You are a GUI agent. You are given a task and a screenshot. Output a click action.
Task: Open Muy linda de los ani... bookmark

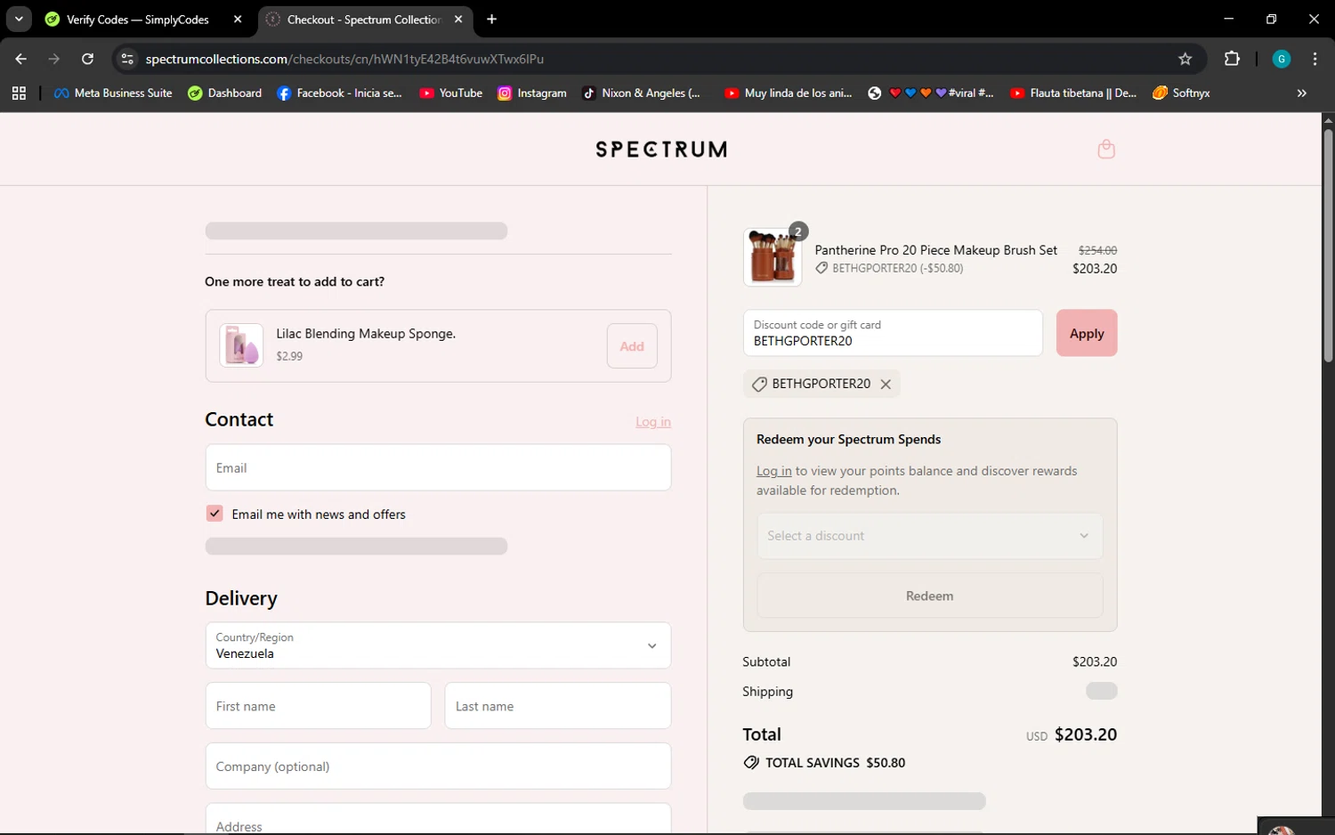pos(788,93)
